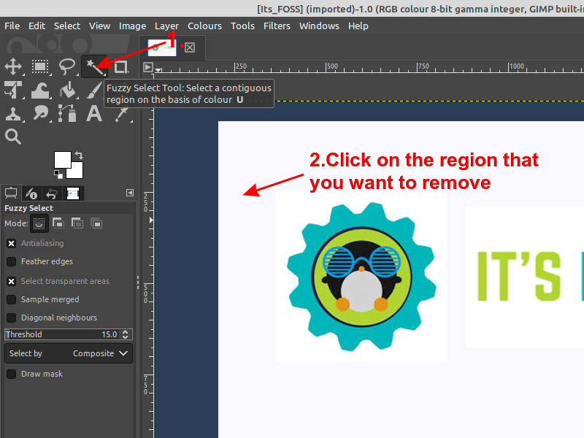Select the Paintbrush tool
Screen dimensions: 584x438
tap(94, 90)
